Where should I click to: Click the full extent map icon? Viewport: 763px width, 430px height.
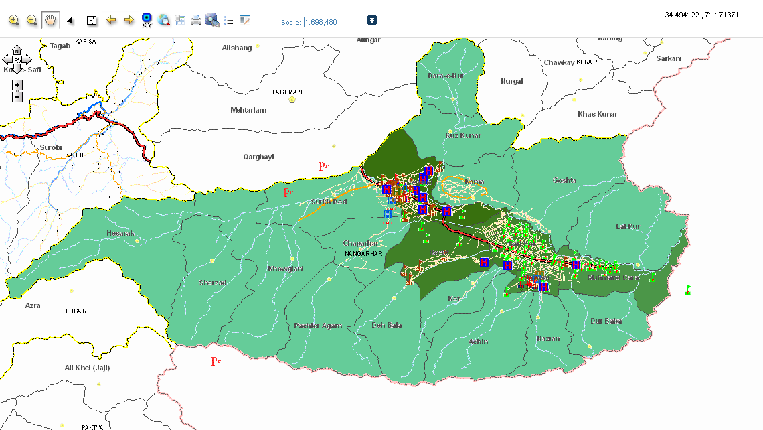[x=92, y=21]
